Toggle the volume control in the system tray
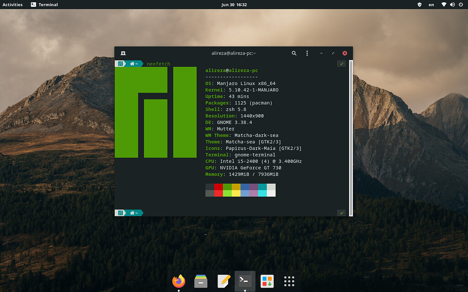 [452, 5]
